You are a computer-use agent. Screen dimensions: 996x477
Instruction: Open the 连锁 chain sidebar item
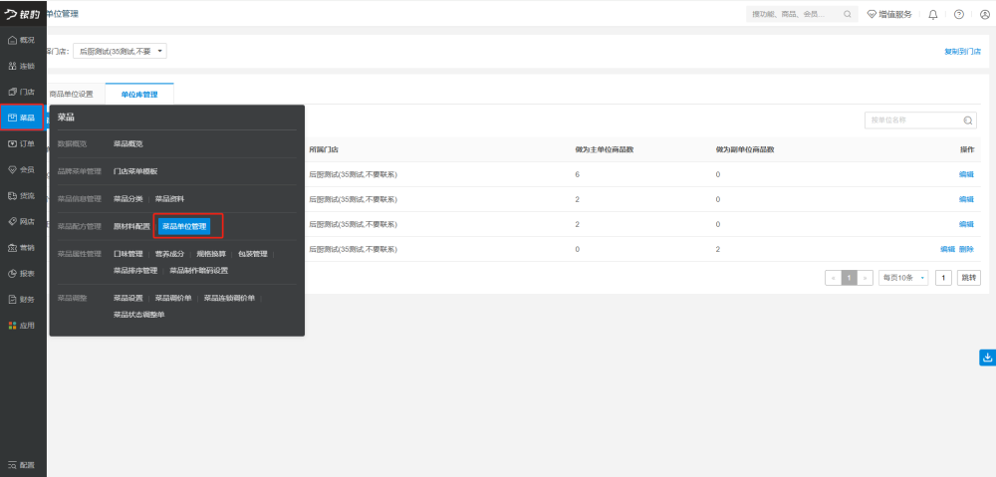(x=22, y=66)
